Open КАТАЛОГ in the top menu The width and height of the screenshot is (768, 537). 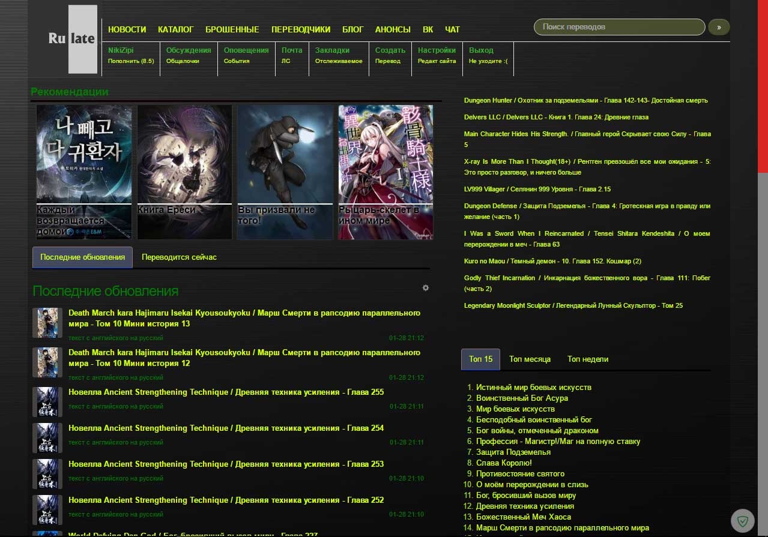(x=176, y=29)
